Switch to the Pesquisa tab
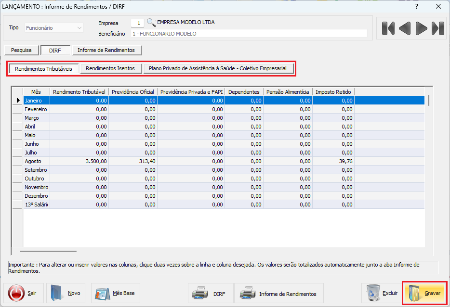The height and width of the screenshot is (307, 450). coord(21,50)
